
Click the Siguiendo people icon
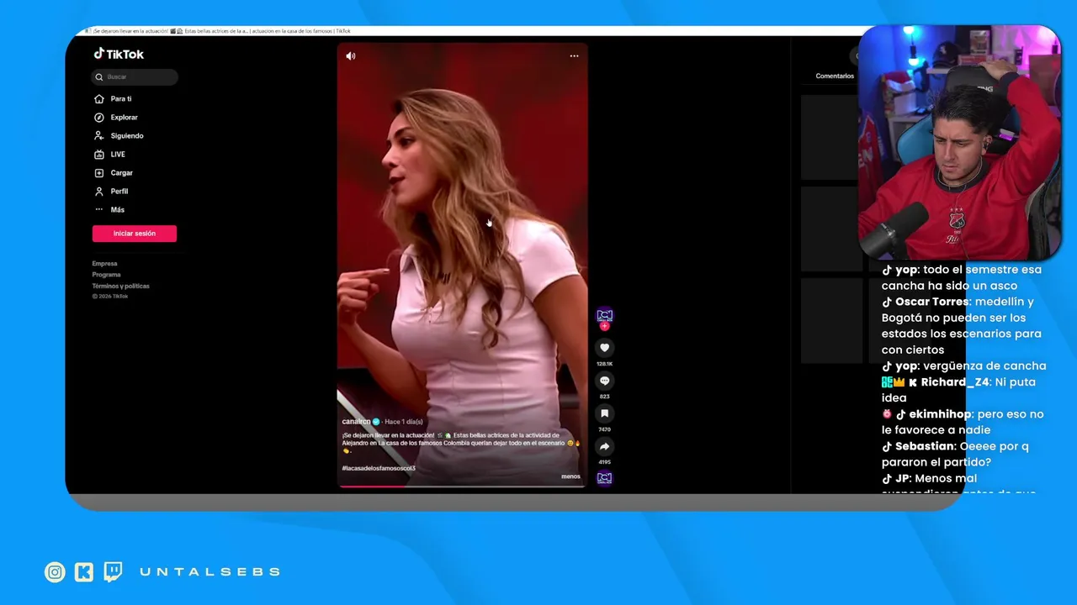[x=99, y=136]
